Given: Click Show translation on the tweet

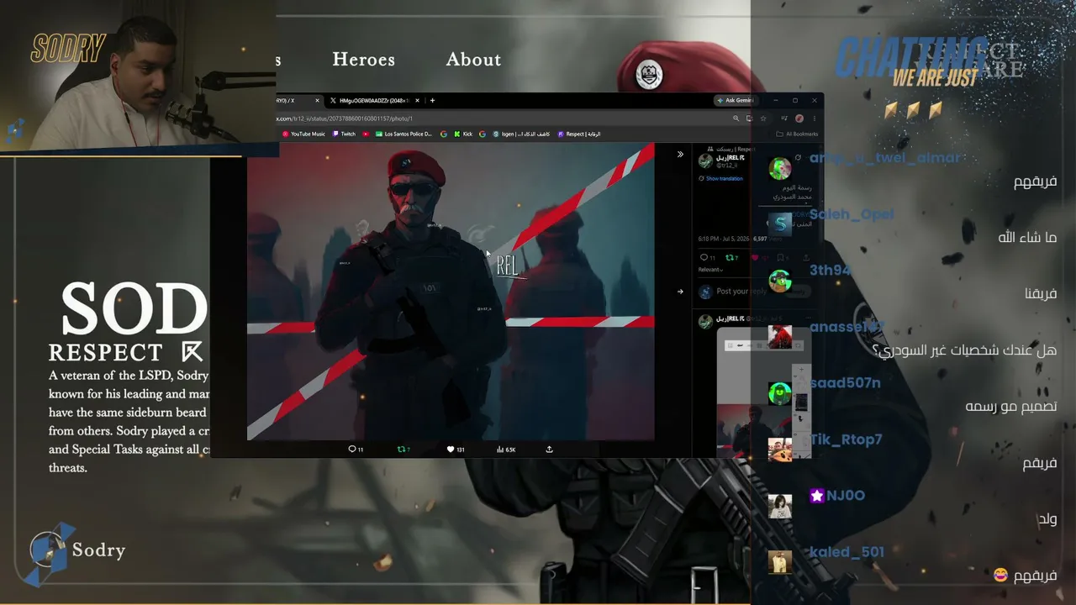Looking at the screenshot, I should [x=724, y=178].
